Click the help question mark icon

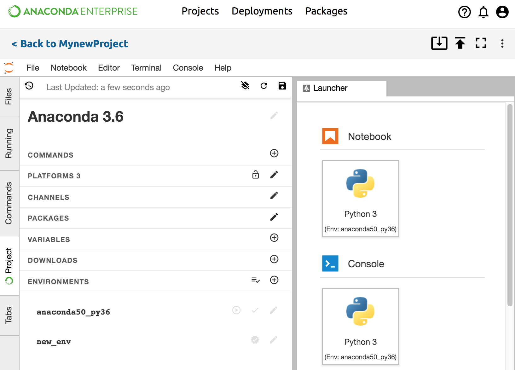point(464,12)
